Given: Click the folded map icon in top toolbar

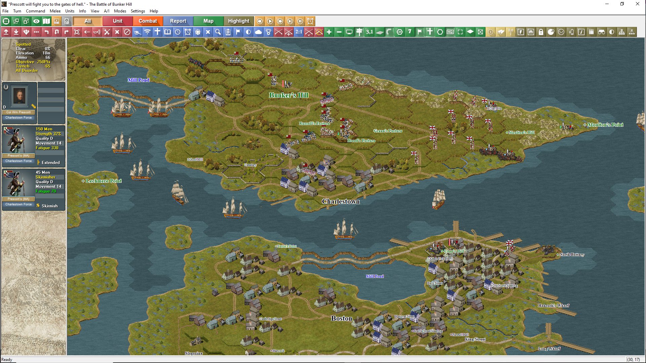Looking at the screenshot, I should [x=46, y=21].
